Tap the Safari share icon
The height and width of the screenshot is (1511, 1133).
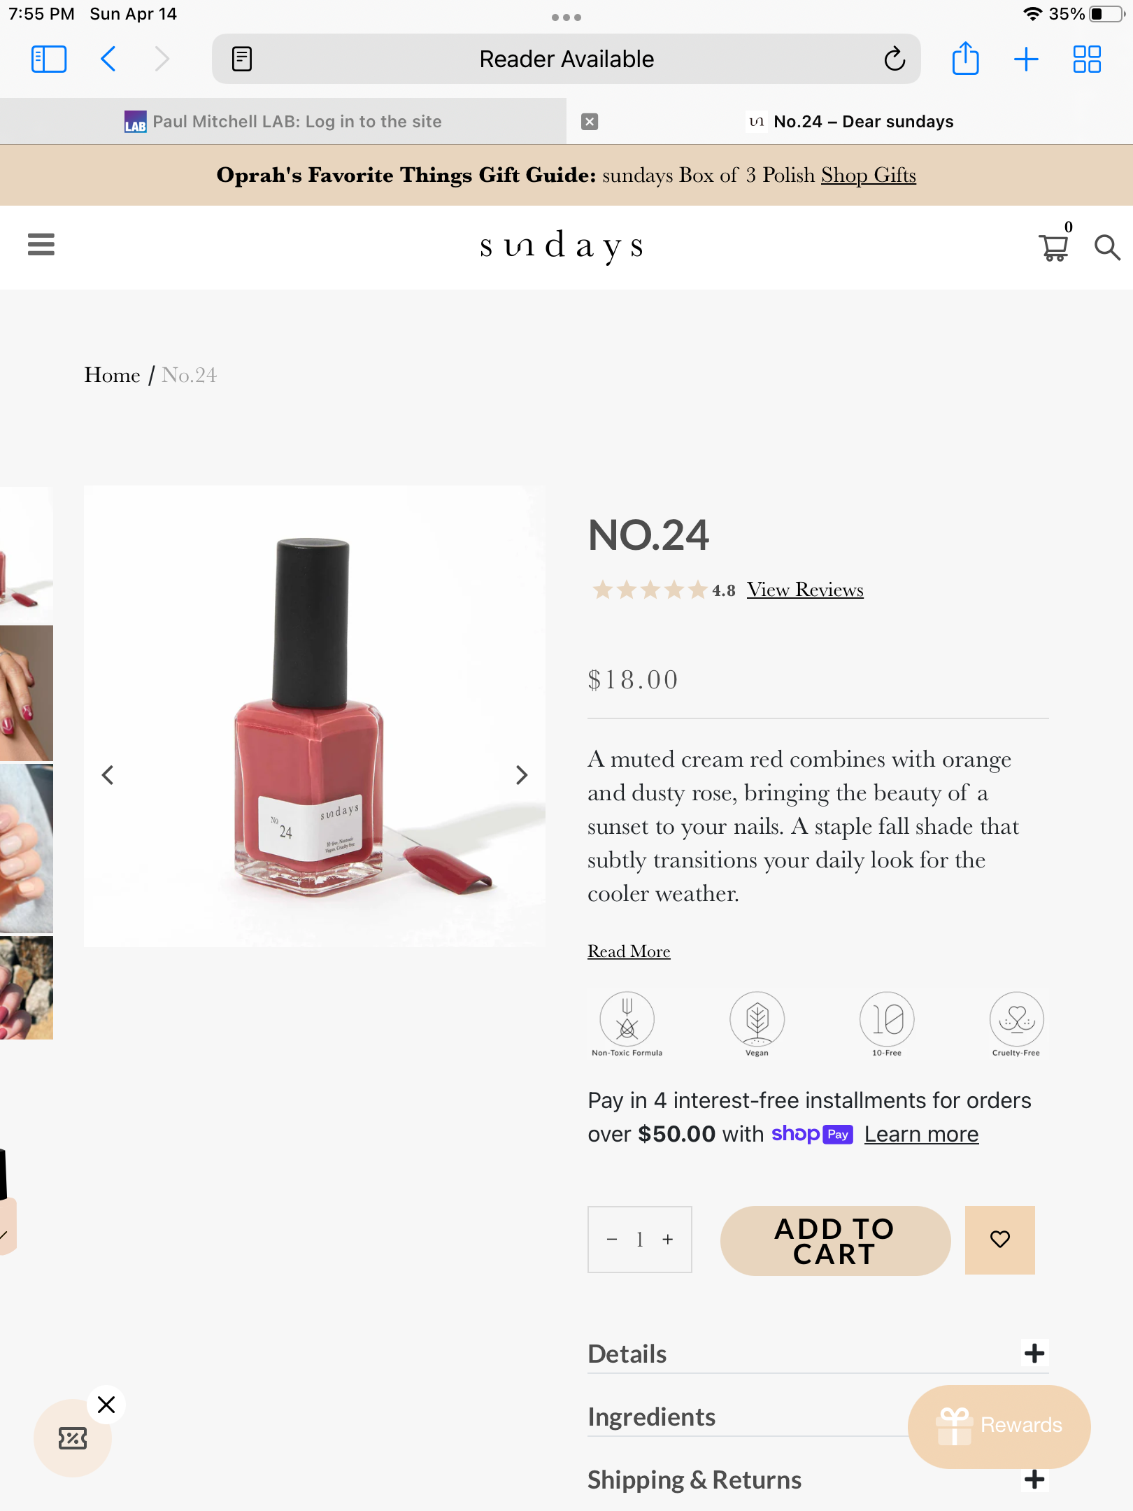coord(965,59)
